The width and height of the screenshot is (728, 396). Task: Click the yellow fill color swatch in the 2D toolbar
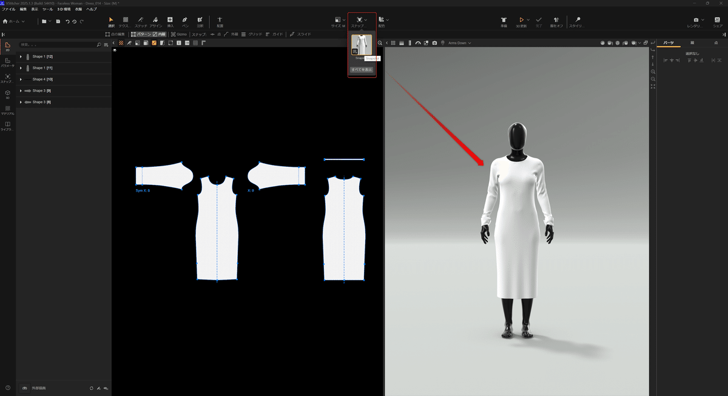point(153,44)
